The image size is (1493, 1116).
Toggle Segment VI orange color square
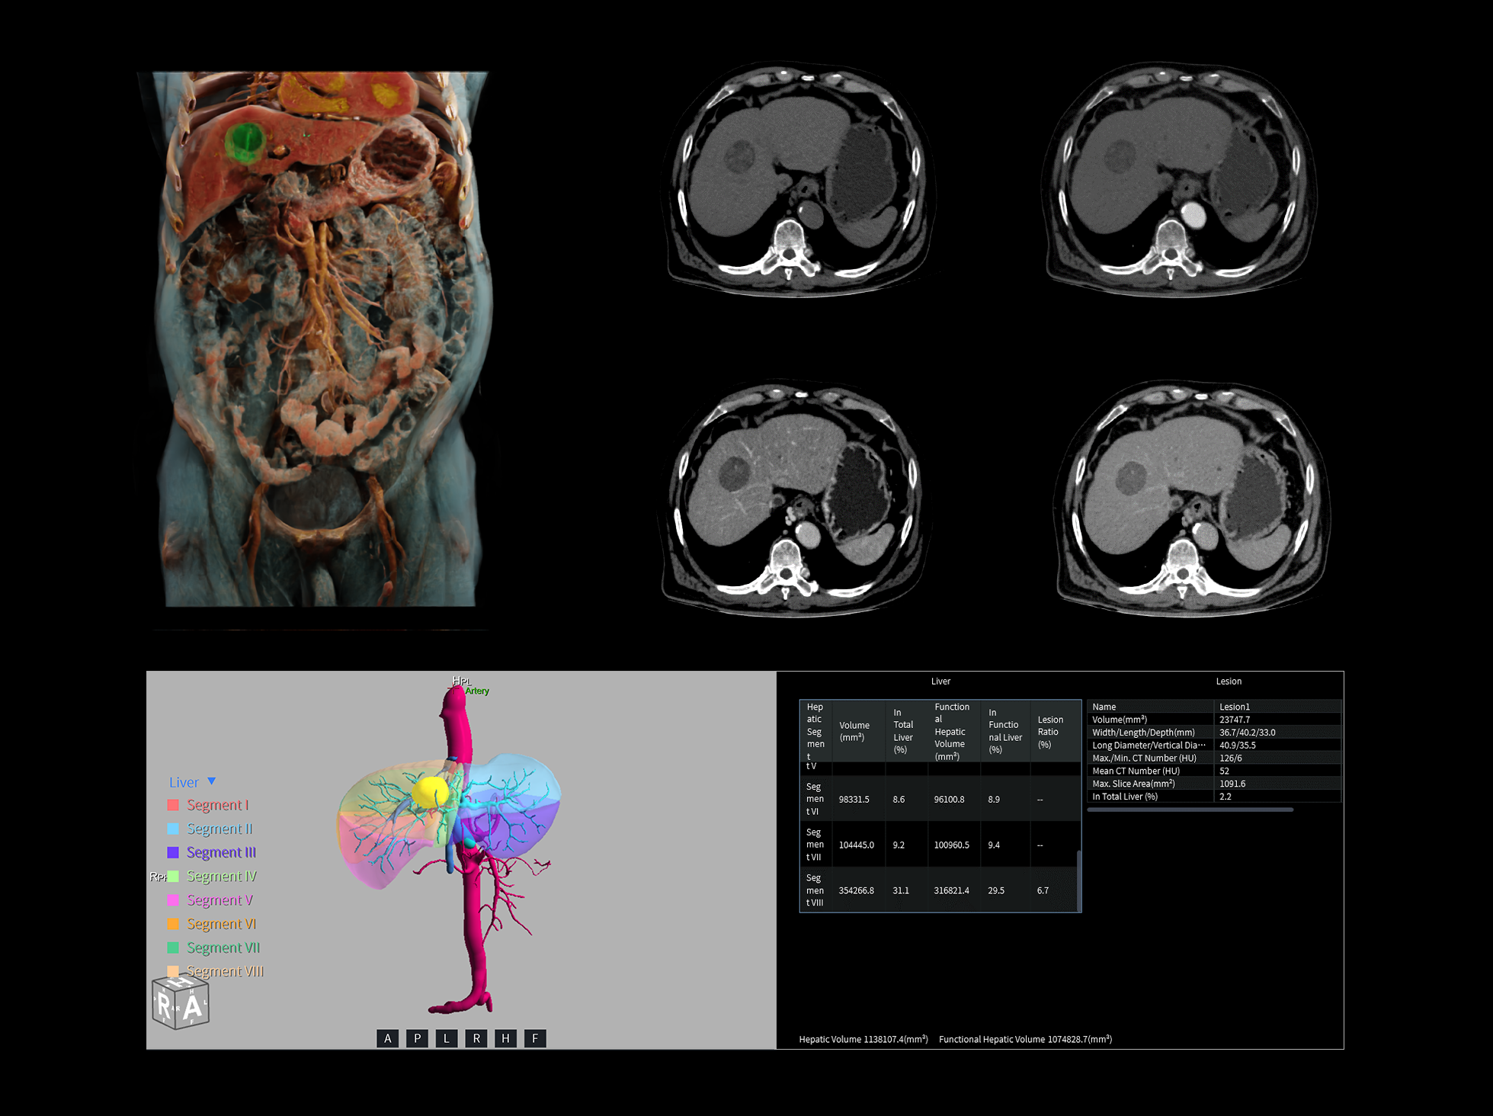(x=173, y=924)
